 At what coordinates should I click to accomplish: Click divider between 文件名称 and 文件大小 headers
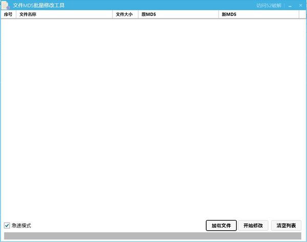tap(113, 15)
